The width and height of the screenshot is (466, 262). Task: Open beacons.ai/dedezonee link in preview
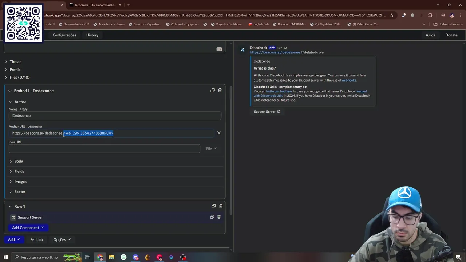[x=275, y=52]
